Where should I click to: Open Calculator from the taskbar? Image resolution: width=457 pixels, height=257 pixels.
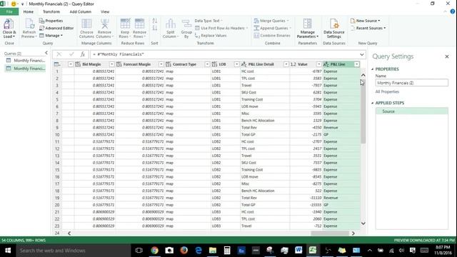[227, 251]
